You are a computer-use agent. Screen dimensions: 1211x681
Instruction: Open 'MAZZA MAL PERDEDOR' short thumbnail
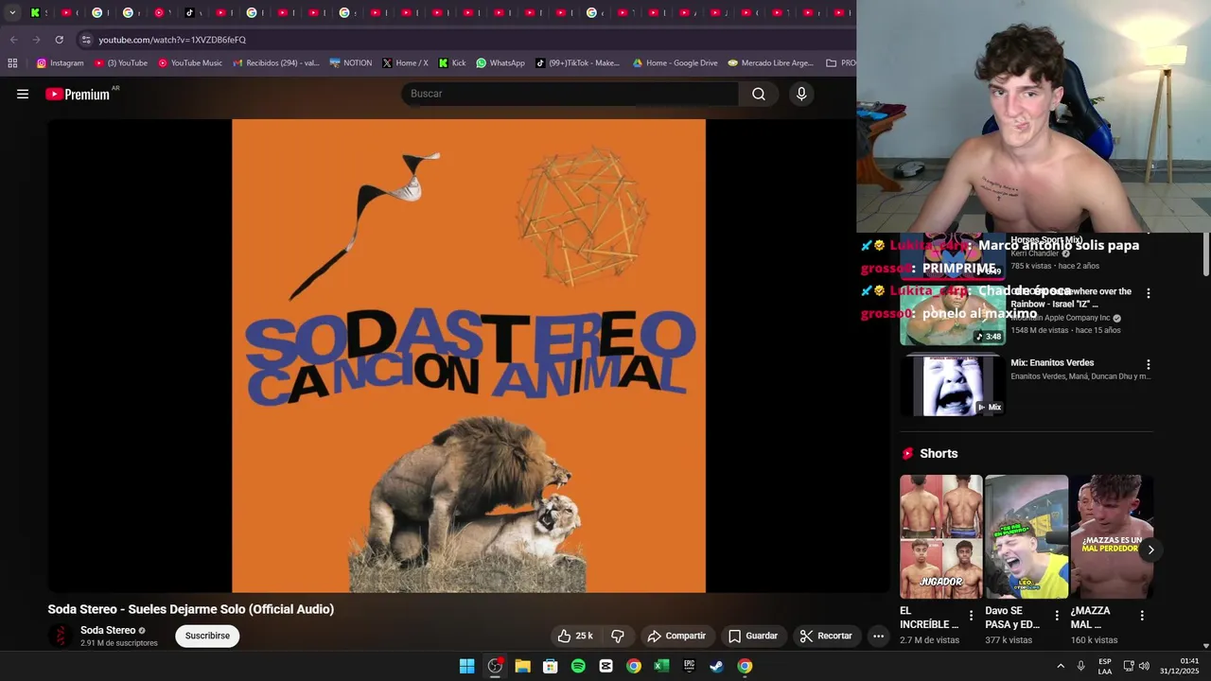(x=1112, y=537)
